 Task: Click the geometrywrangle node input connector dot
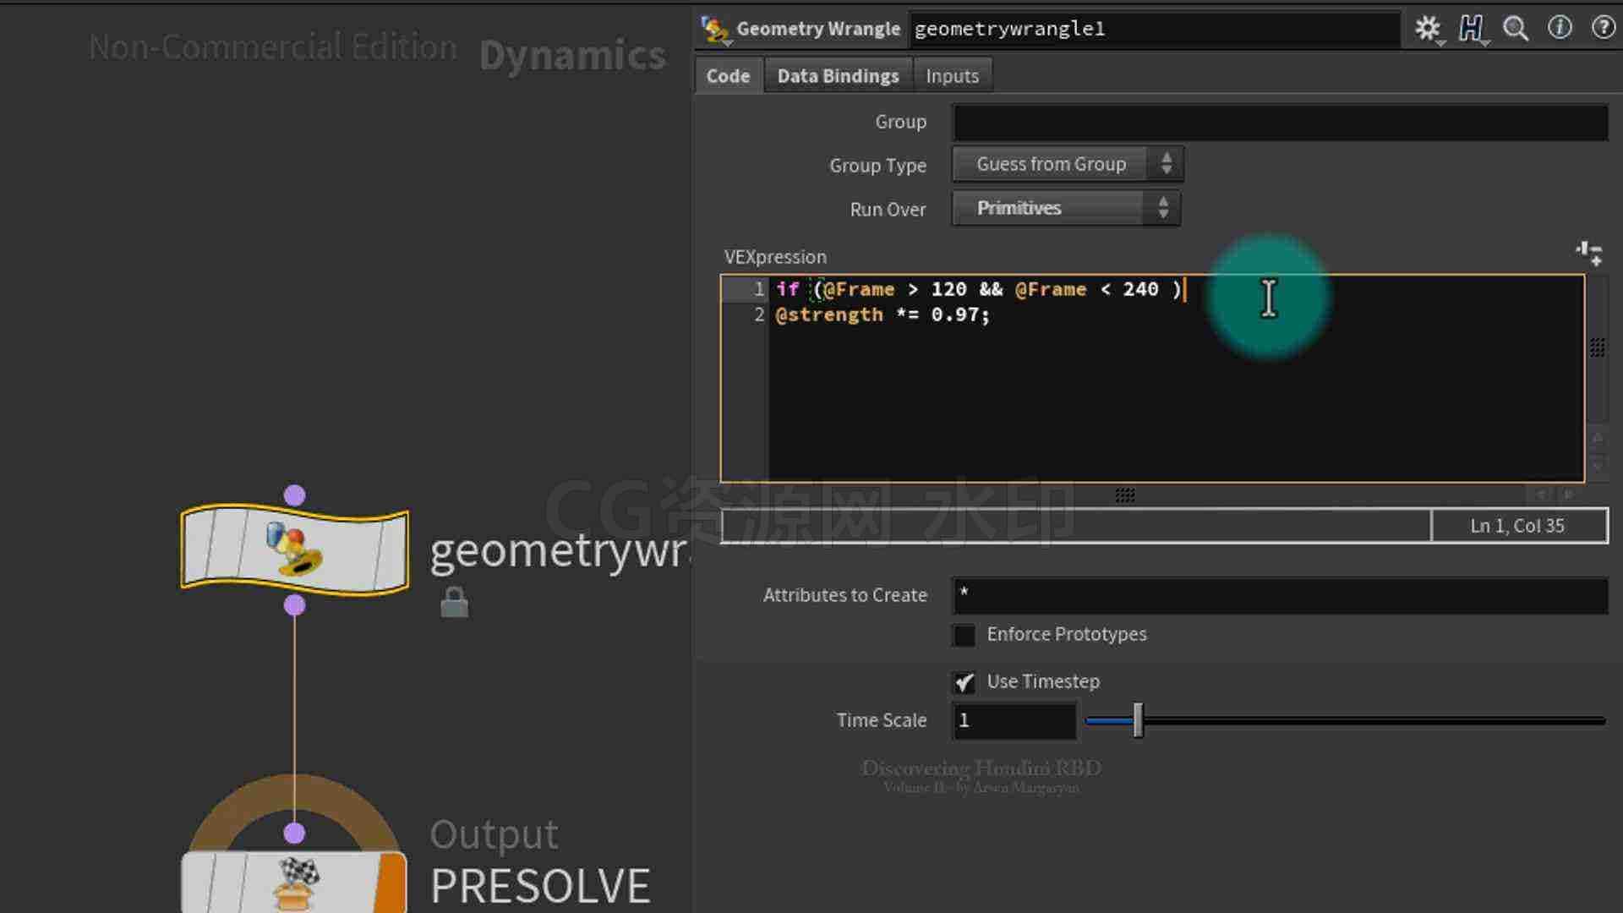coord(294,495)
